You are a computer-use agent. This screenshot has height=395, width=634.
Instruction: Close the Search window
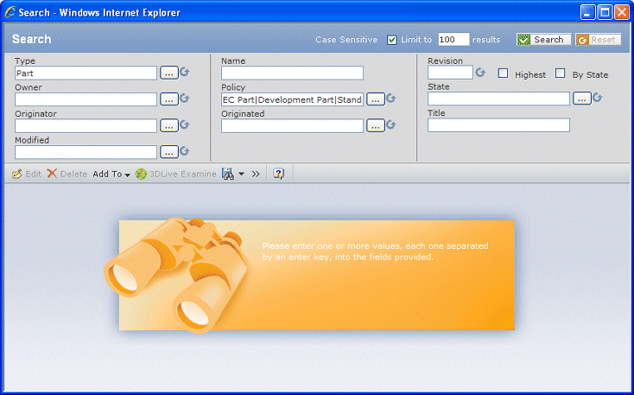tap(622, 13)
